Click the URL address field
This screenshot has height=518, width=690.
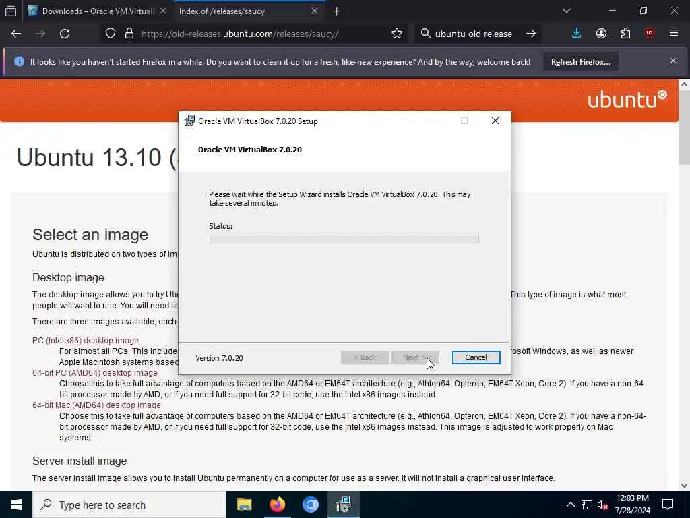(x=240, y=34)
